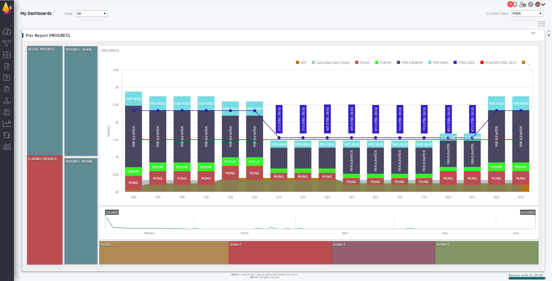Open the bar chart analytics icon
The height and width of the screenshot is (281, 552).
coord(7,146)
